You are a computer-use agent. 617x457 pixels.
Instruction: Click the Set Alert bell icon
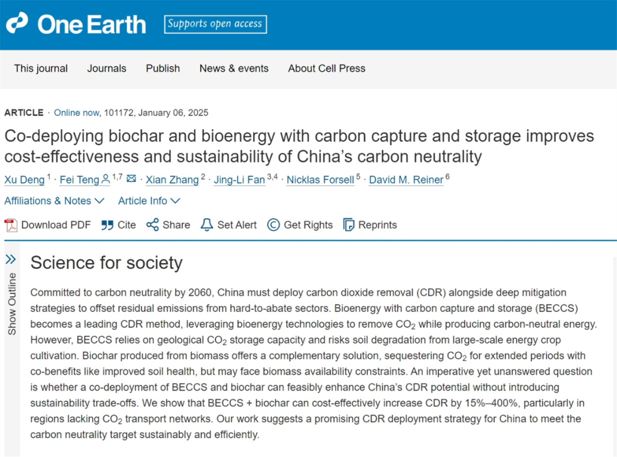(207, 225)
